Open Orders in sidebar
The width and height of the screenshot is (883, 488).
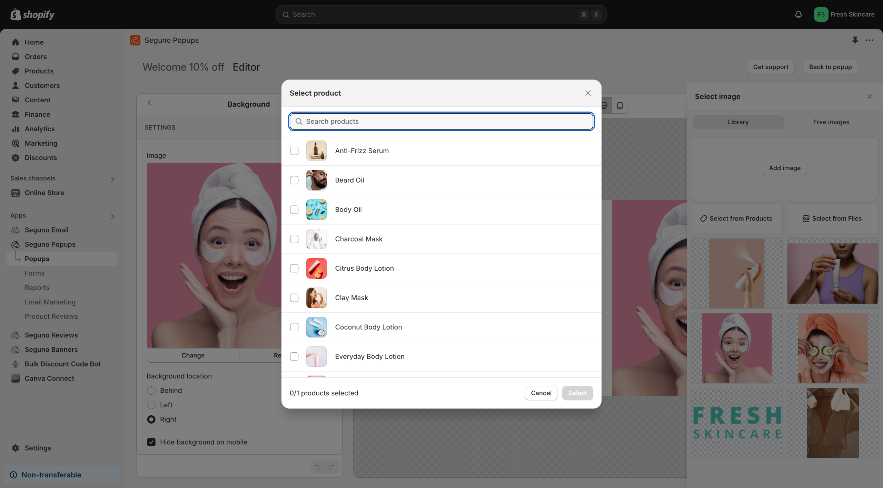[36, 56]
